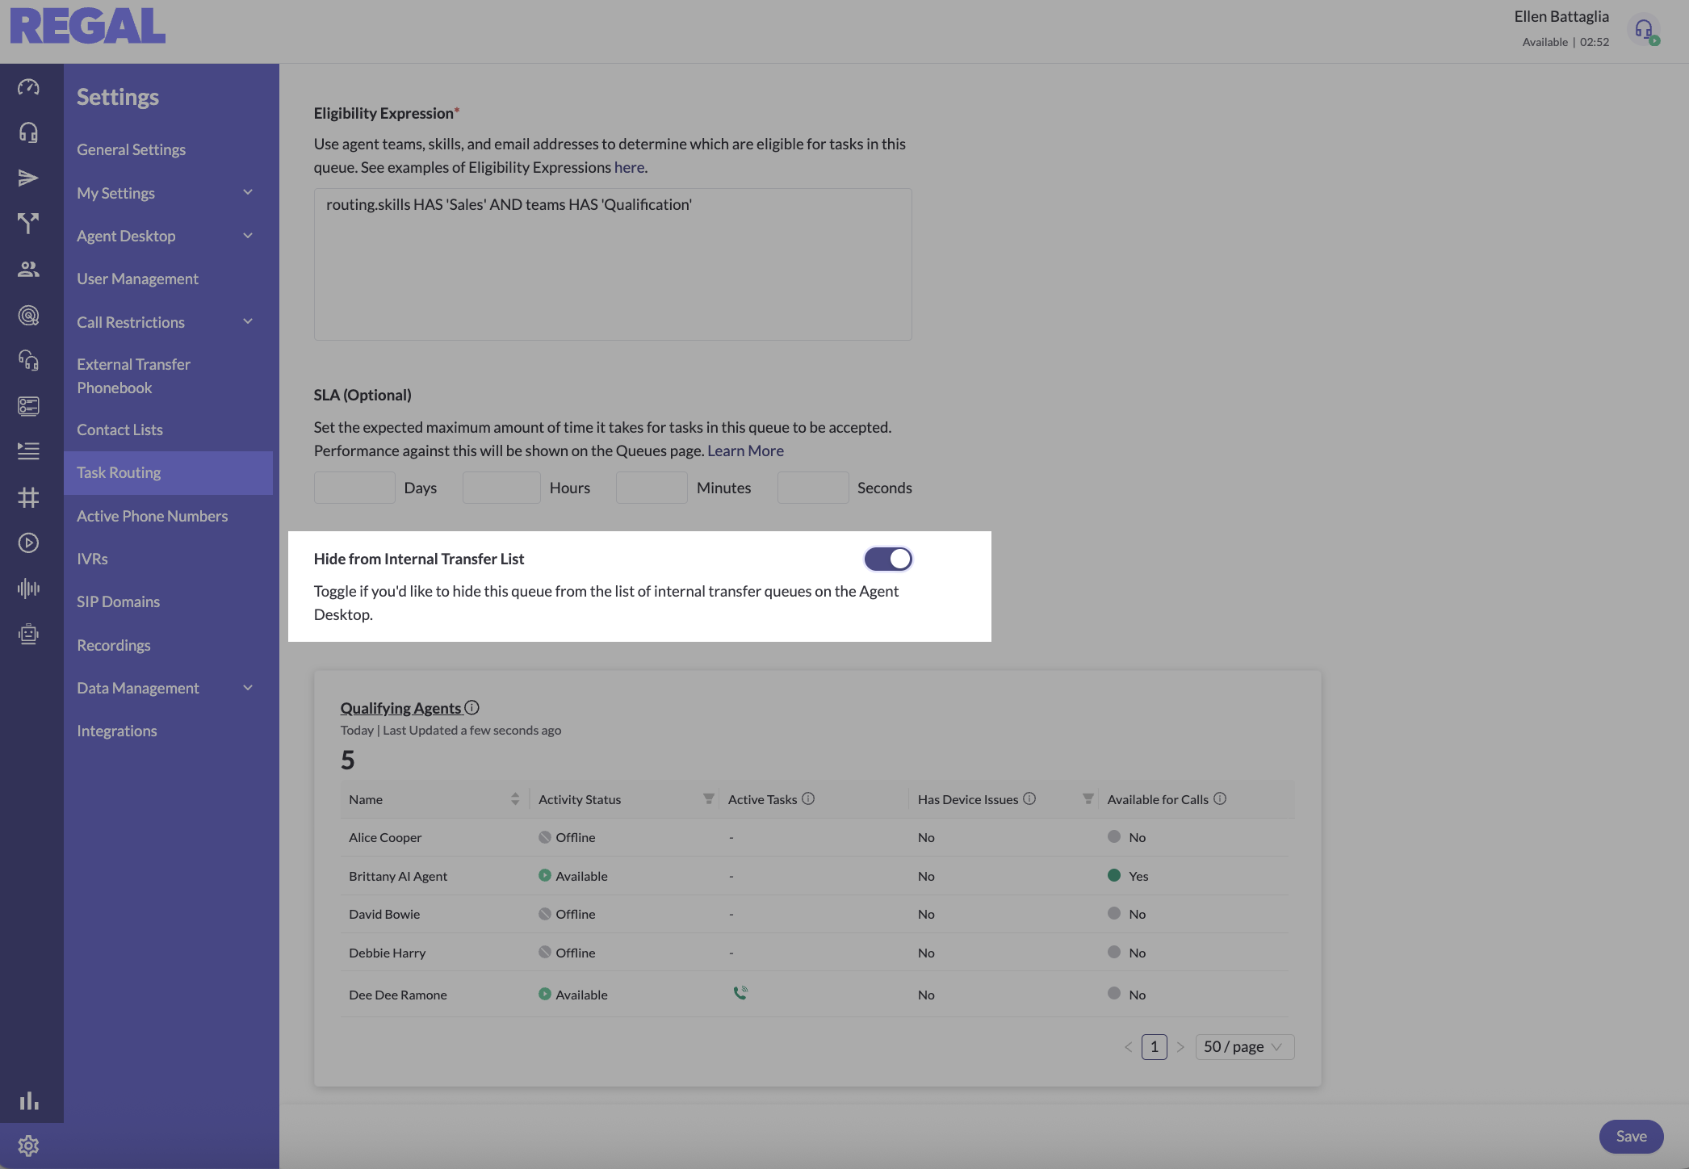Viewport: 1689px width, 1169px height.
Task: Open Active Phone Numbers settings
Action: tap(152, 516)
